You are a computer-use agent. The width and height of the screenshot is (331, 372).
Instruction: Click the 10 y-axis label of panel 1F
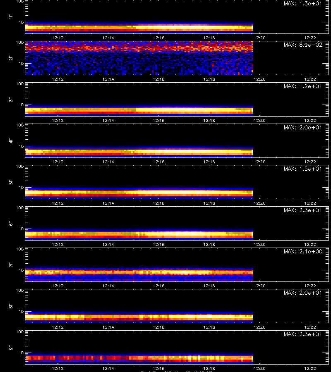pos(21,22)
